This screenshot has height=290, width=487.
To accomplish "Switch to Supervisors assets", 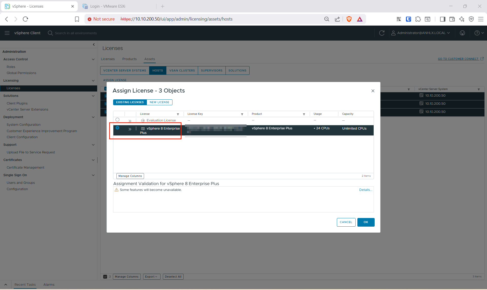I will pos(212,70).
